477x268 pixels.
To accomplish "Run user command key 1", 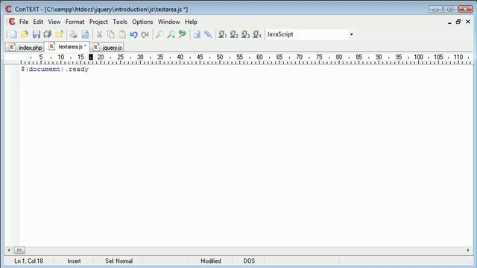I will point(222,34).
